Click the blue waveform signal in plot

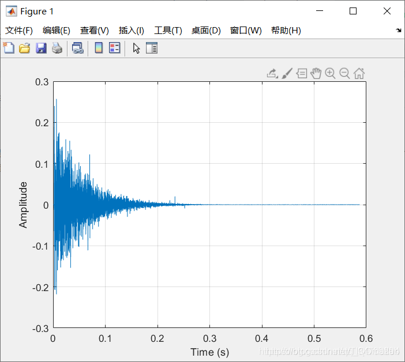77,205
